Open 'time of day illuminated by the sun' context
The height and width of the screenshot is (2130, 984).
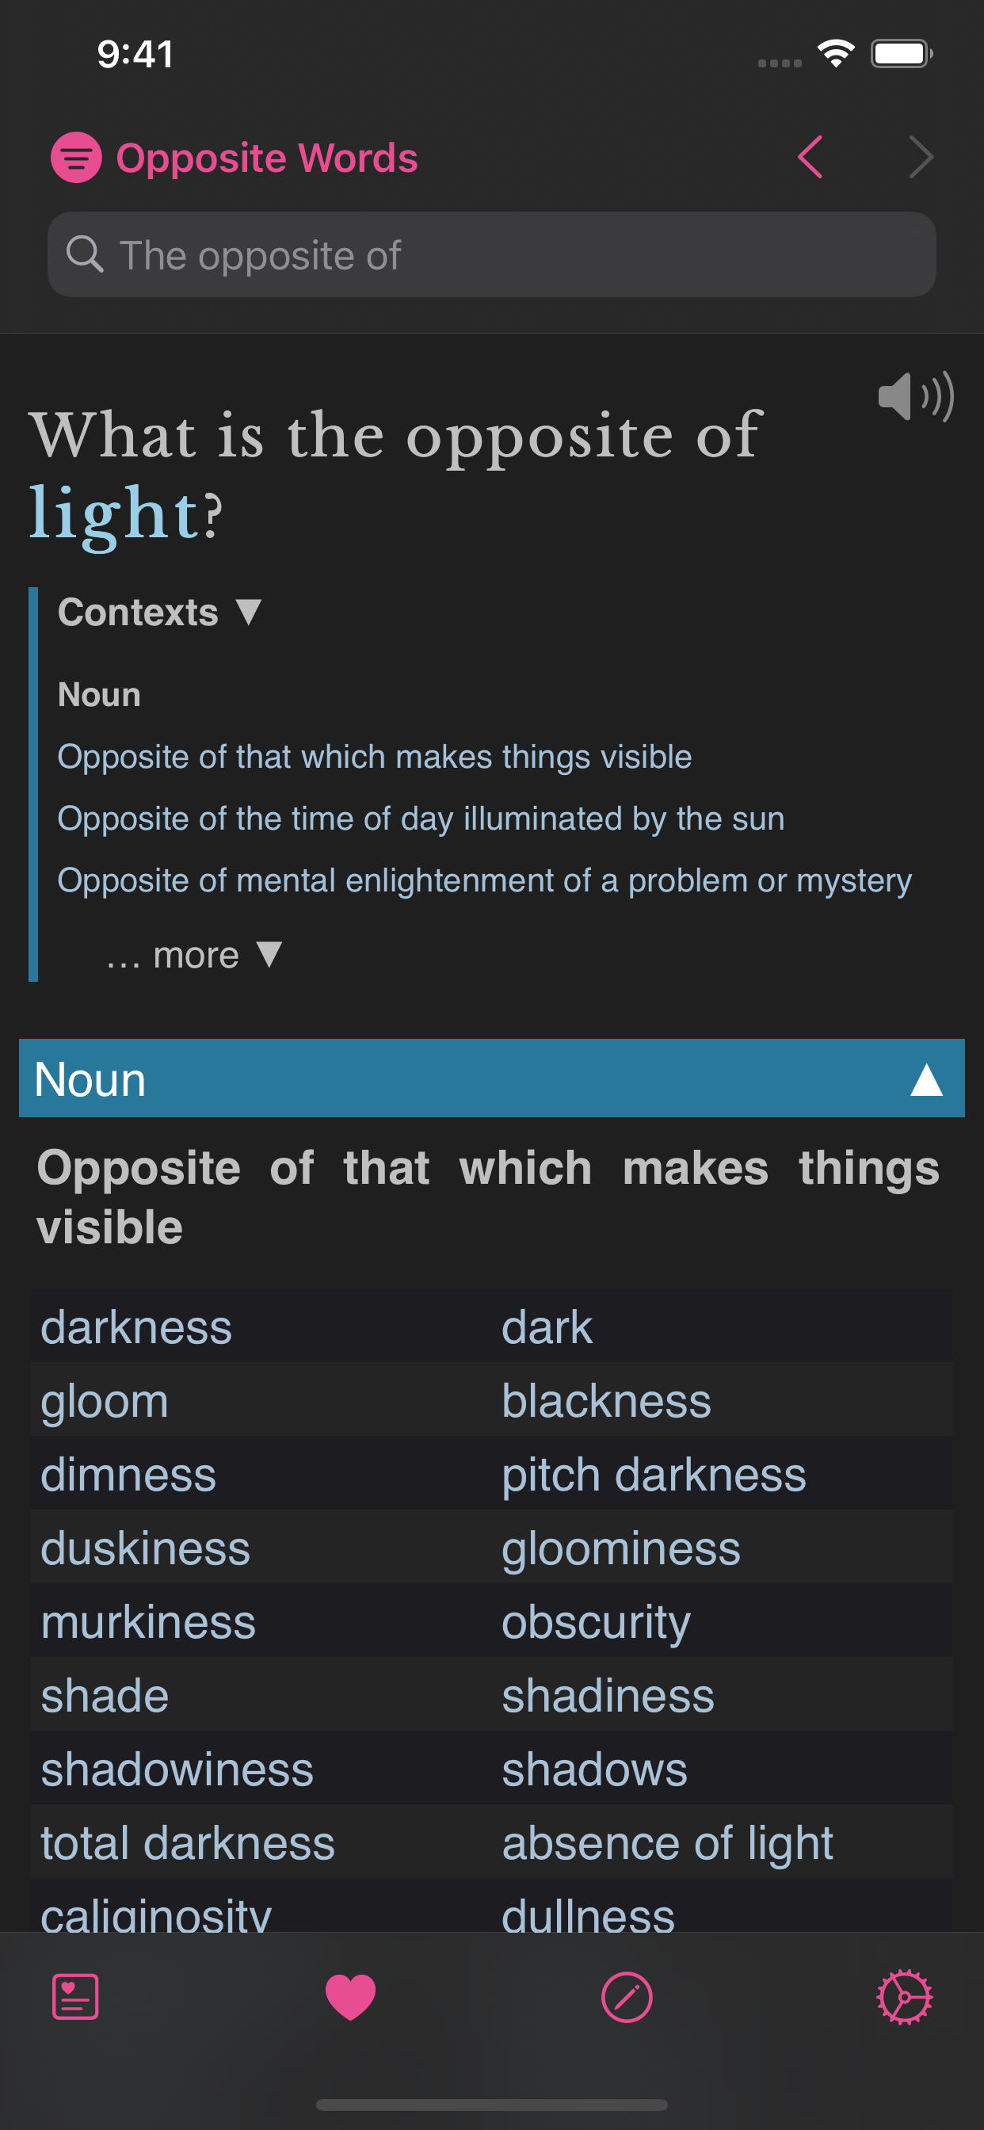point(420,819)
